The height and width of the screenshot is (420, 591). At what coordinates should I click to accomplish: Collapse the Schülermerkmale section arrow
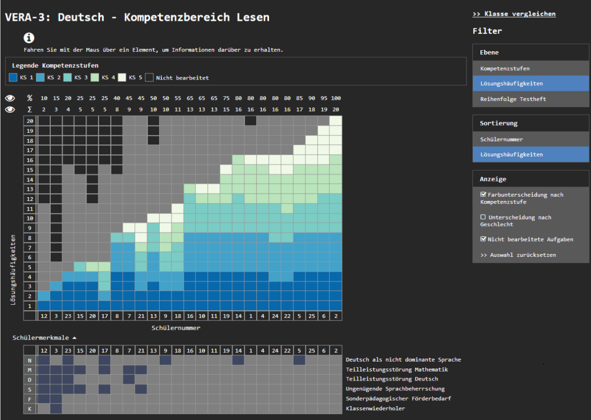[x=74, y=338]
